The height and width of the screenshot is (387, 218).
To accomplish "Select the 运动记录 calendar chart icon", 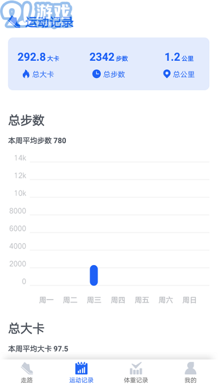I will [x=82, y=368].
